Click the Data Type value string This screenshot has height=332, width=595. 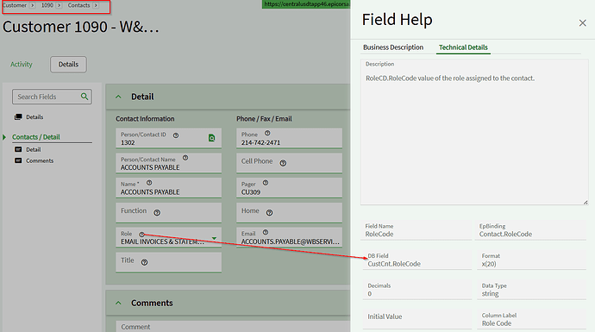coord(490,294)
